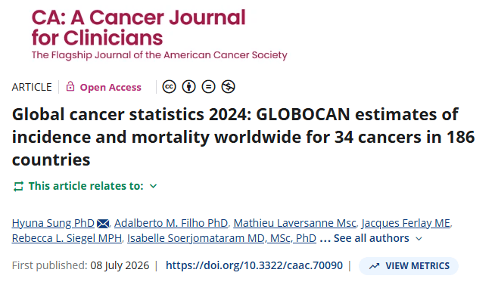Click the Open Access label text
The image size is (495, 285).
[111, 87]
